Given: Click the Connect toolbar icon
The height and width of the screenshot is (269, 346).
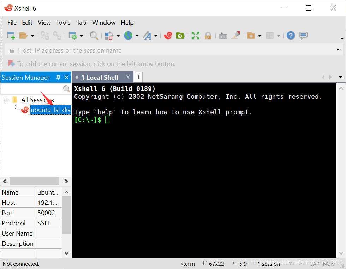Looking at the screenshot, I should (45, 36).
